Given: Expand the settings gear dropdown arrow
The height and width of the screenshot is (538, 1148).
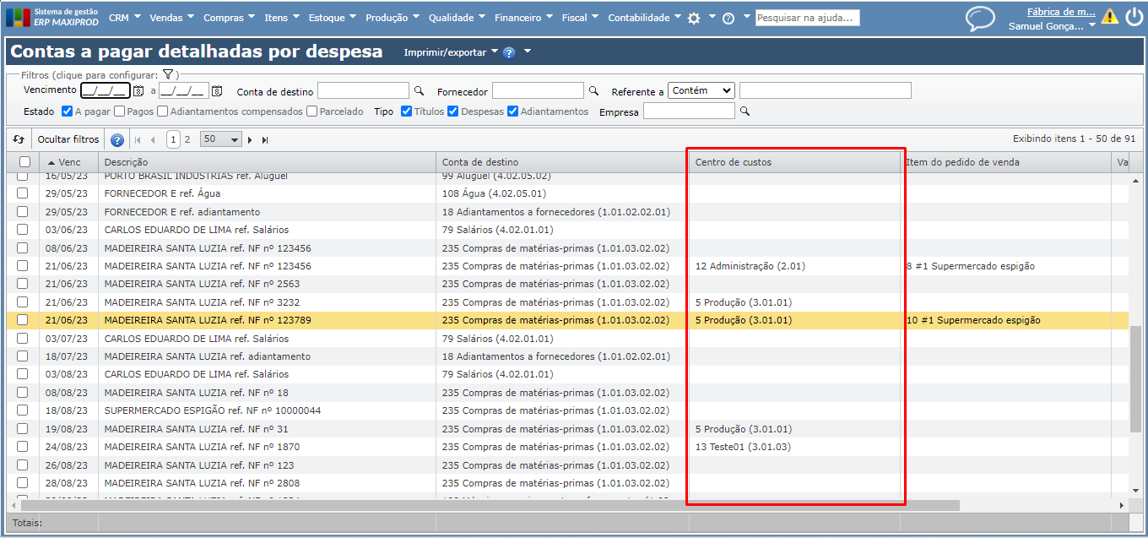Looking at the screenshot, I should [x=712, y=17].
